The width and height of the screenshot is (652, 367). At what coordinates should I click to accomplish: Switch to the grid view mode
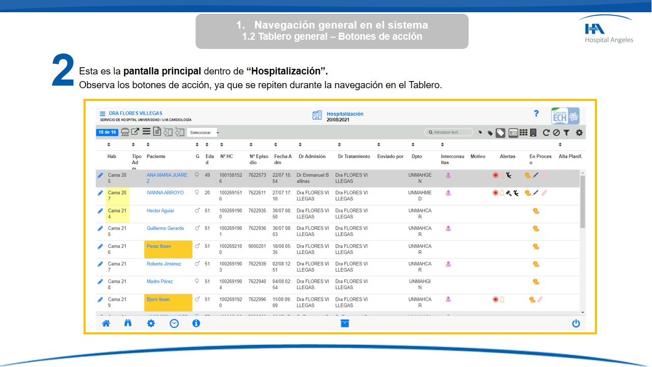point(523,133)
